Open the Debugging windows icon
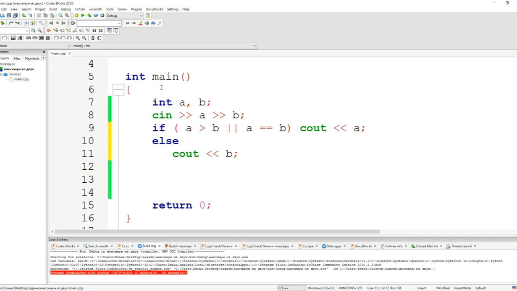Image resolution: width=517 pixels, height=291 pixels. click(109, 30)
